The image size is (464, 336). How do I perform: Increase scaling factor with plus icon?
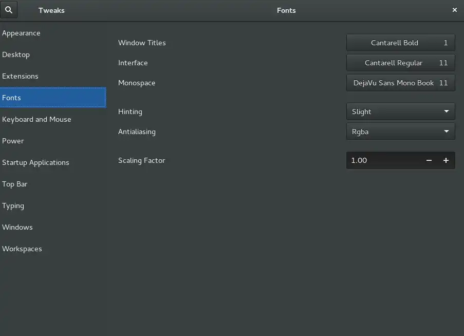pos(446,160)
